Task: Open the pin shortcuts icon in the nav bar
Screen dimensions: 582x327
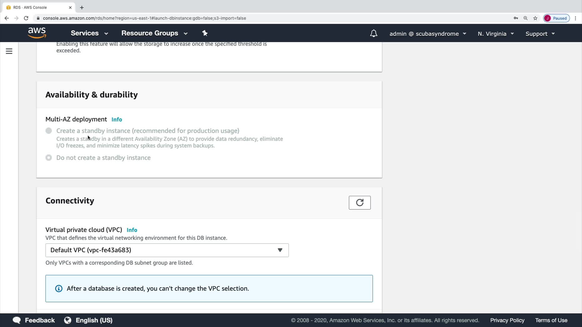Action: [x=205, y=33]
